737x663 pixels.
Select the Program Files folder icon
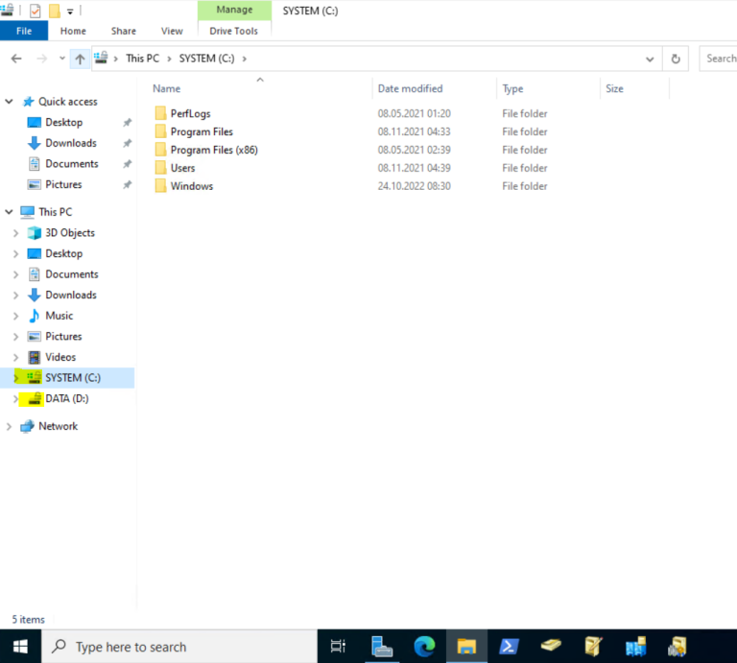pos(161,131)
